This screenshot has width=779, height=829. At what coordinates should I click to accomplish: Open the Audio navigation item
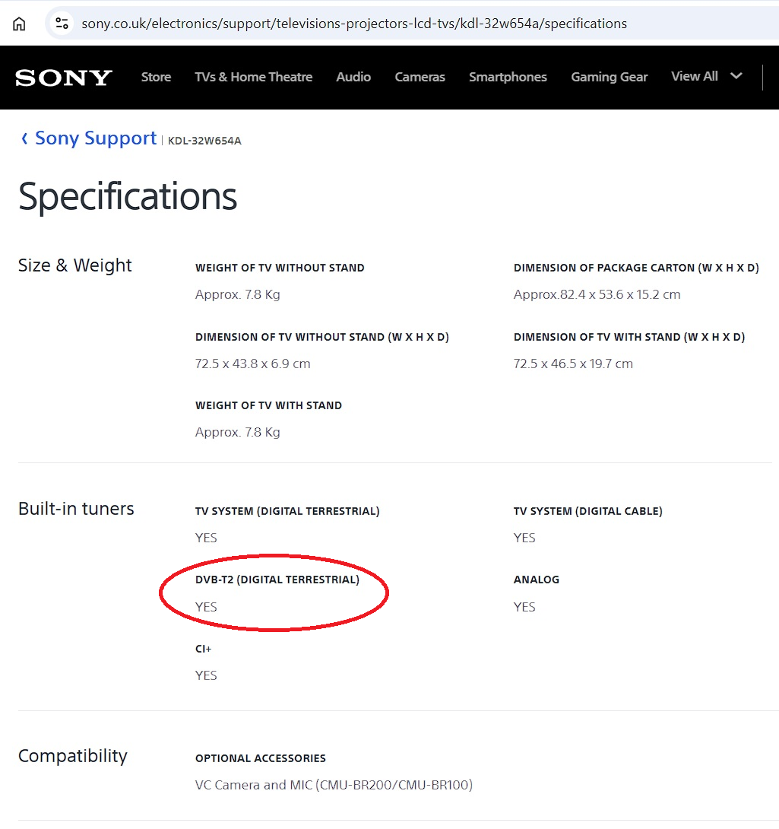click(353, 77)
